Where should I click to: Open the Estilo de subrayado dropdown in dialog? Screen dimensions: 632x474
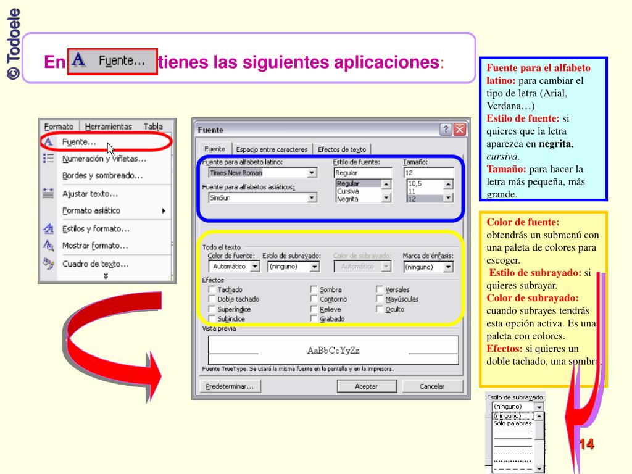coord(314,267)
